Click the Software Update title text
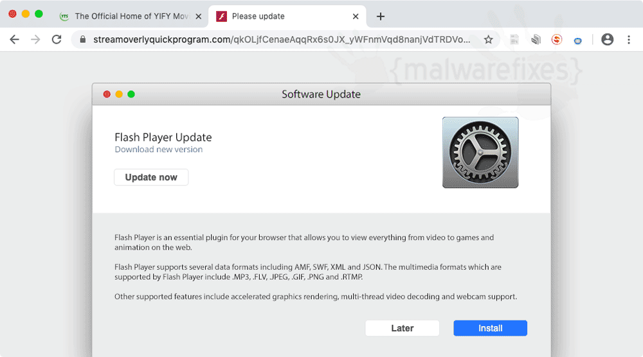643x357 pixels. coord(321,94)
